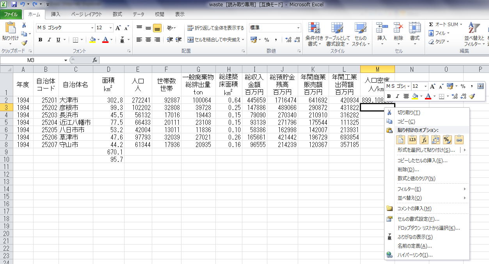489x264 pixels.
Task: Open the ribbon font name ＭＳ ゴシック dropdown
Action: tap(92, 28)
